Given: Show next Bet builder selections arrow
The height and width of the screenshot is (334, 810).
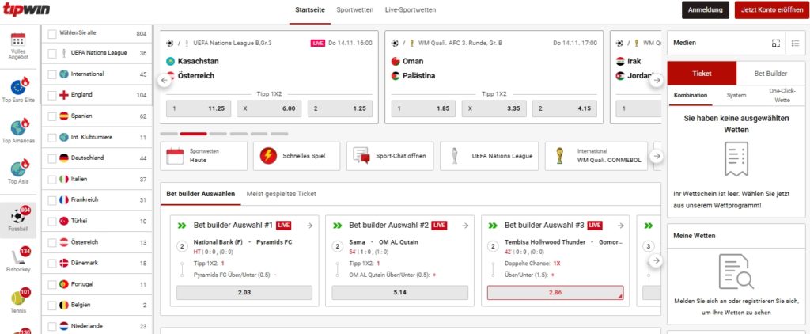Looking at the screenshot, I should pyautogui.click(x=656, y=260).
